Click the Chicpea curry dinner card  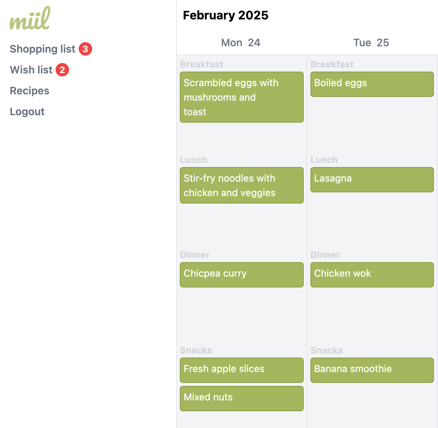[x=241, y=274]
